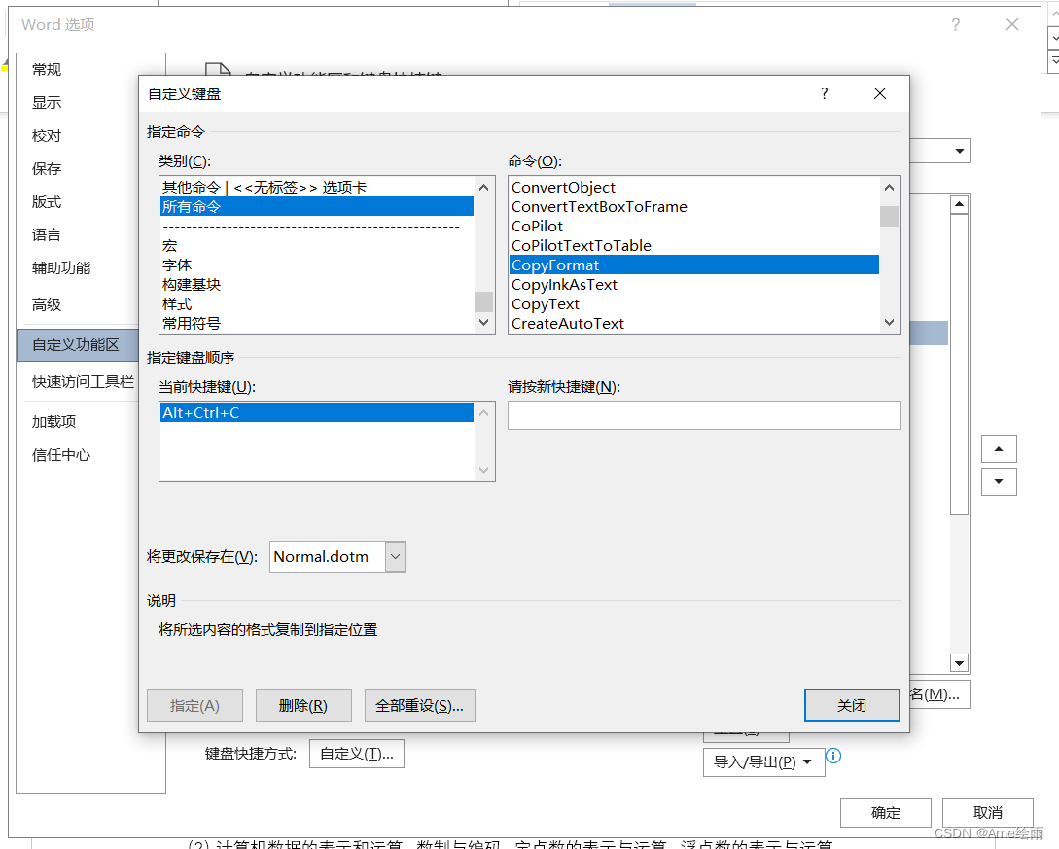Select CopyInkAsText command
The height and width of the screenshot is (849, 1059).
693,285
